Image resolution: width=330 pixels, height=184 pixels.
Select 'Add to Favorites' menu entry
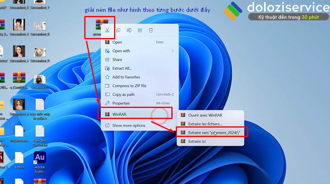tap(140, 77)
